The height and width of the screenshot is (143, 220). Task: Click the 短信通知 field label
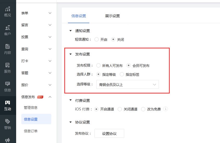coord(83,39)
